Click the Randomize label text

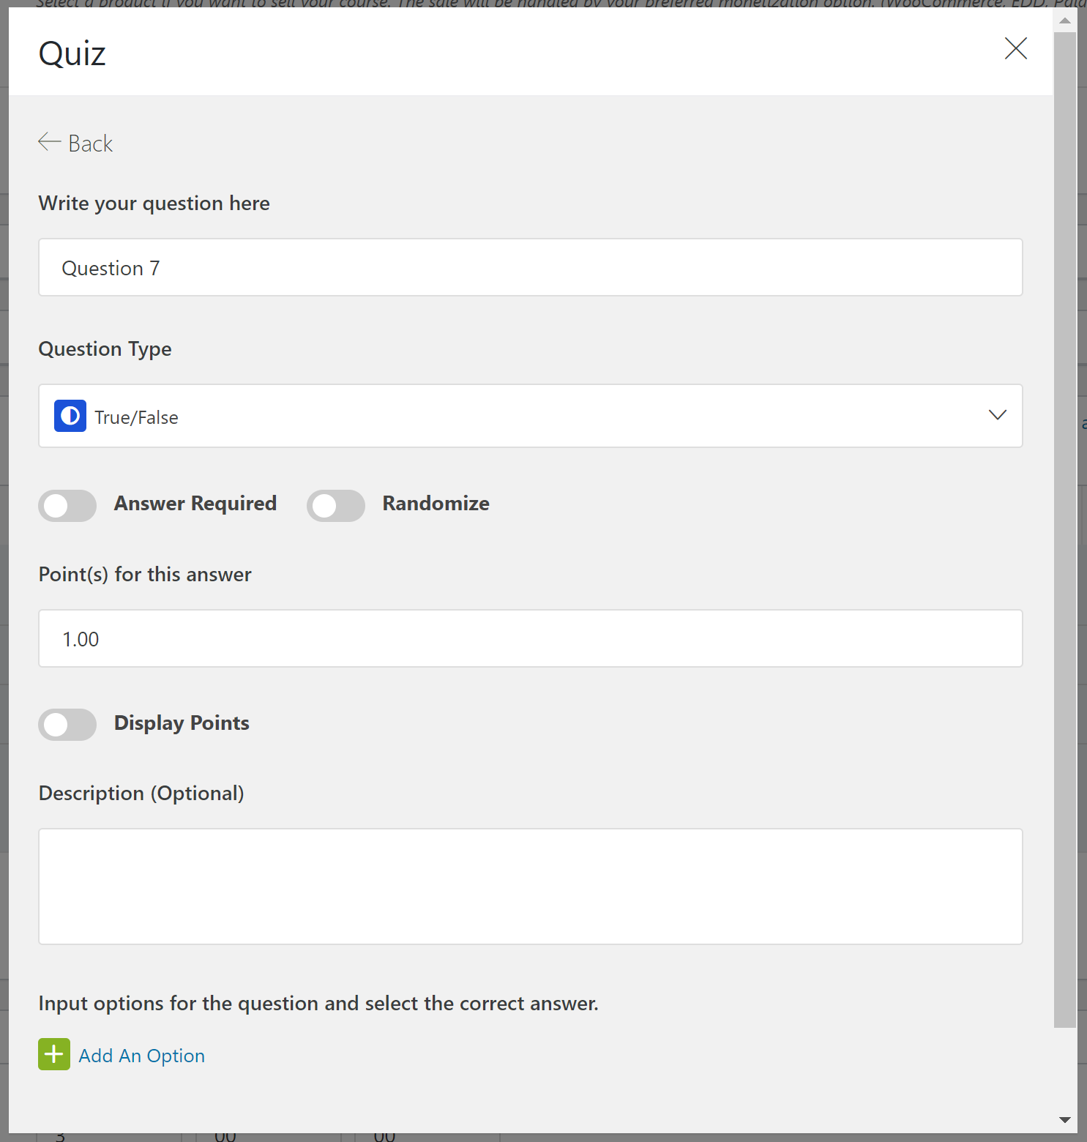(x=436, y=504)
